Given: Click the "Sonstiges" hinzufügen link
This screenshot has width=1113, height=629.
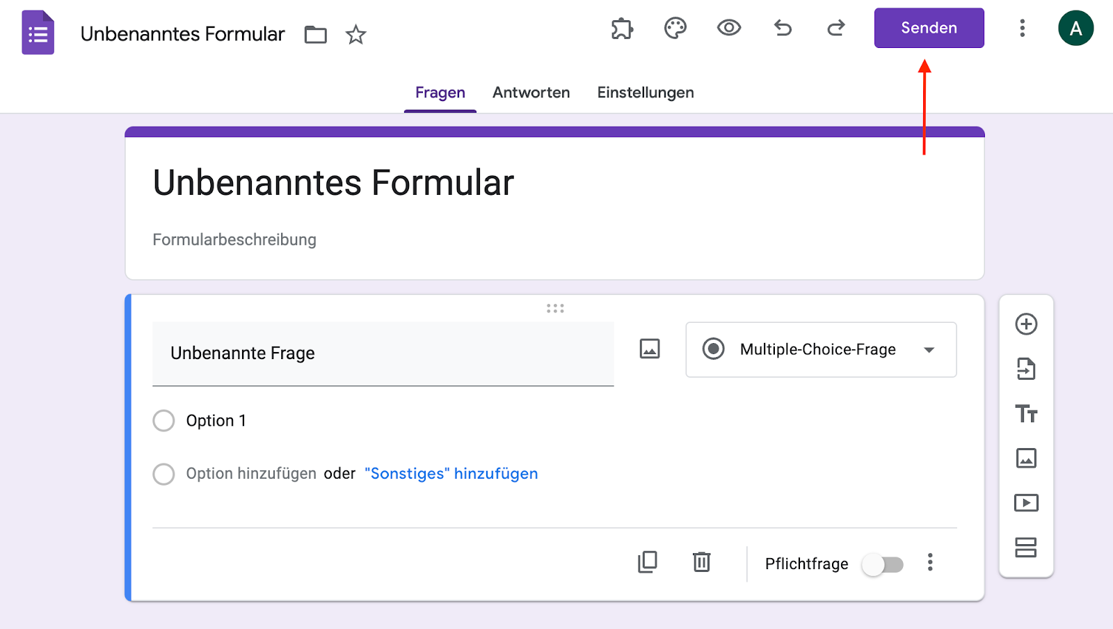Looking at the screenshot, I should tap(451, 474).
